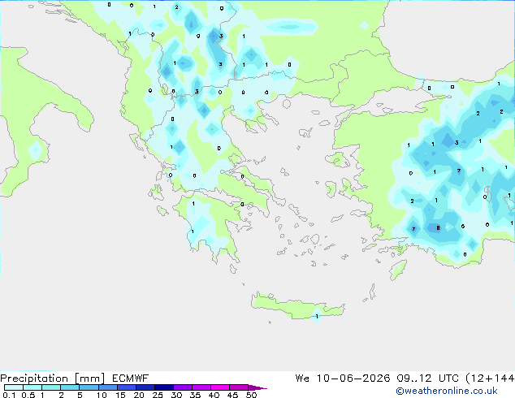The width and height of the screenshot is (515, 398).
Task: Click the 20–25 mm dark blue swatch
Action: (x=145, y=387)
